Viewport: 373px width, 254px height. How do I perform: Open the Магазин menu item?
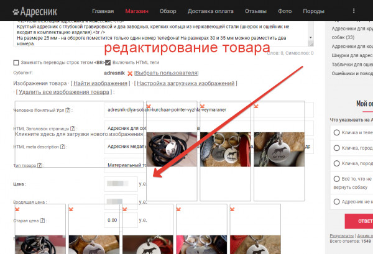coord(137,11)
